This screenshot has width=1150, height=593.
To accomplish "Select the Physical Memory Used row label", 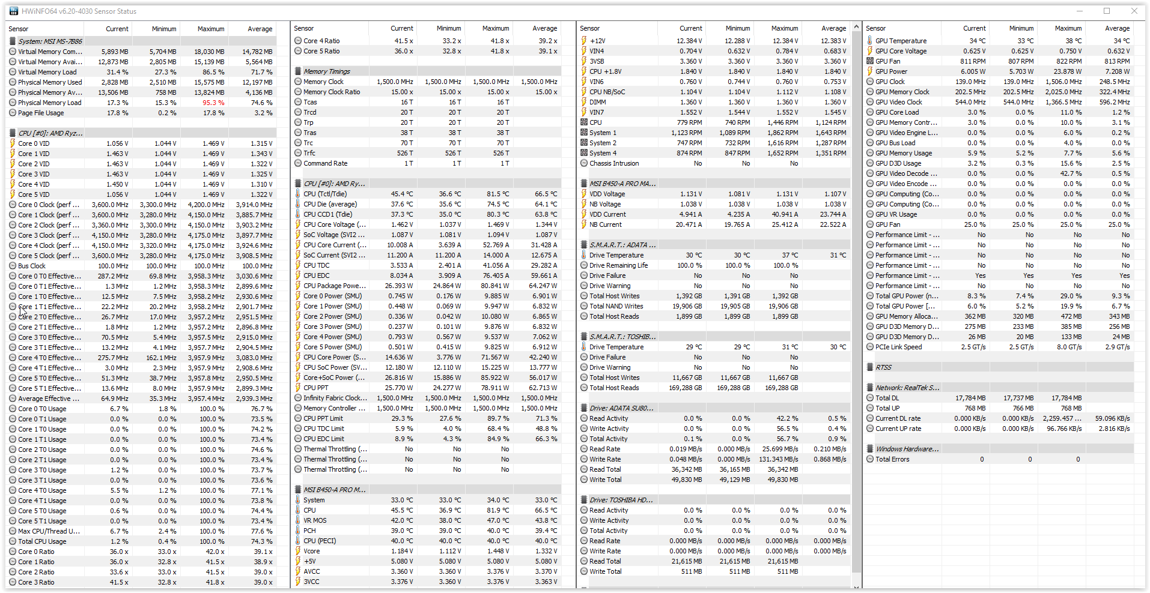I will [x=50, y=82].
